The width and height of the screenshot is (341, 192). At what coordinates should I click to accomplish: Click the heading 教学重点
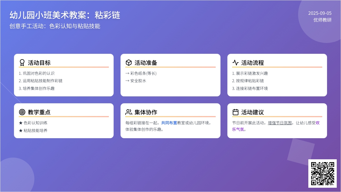(39, 112)
